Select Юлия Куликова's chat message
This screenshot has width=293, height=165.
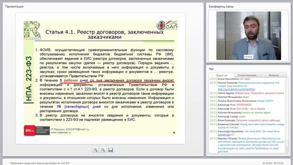coord(245,121)
